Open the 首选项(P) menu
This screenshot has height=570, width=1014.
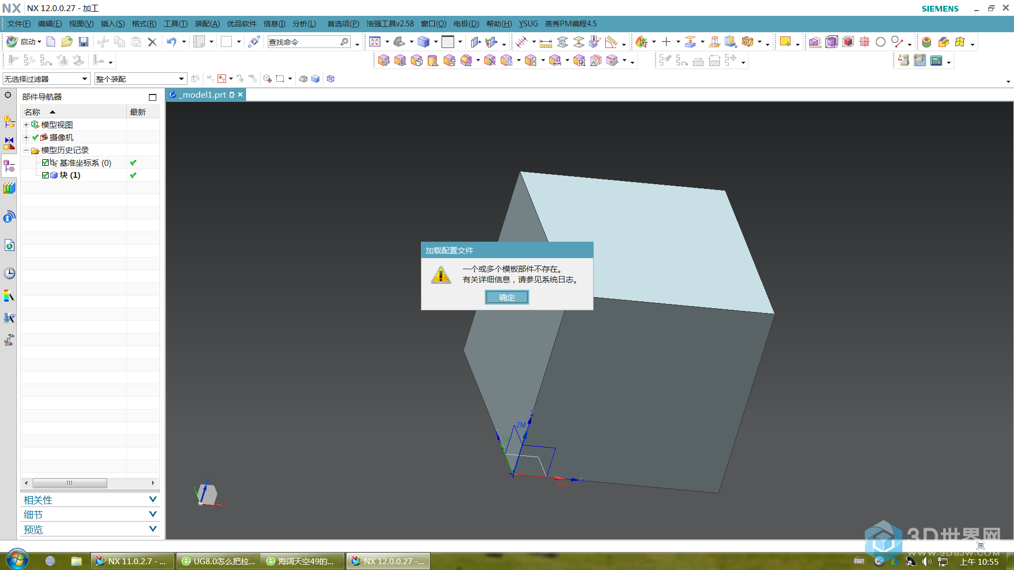343,24
